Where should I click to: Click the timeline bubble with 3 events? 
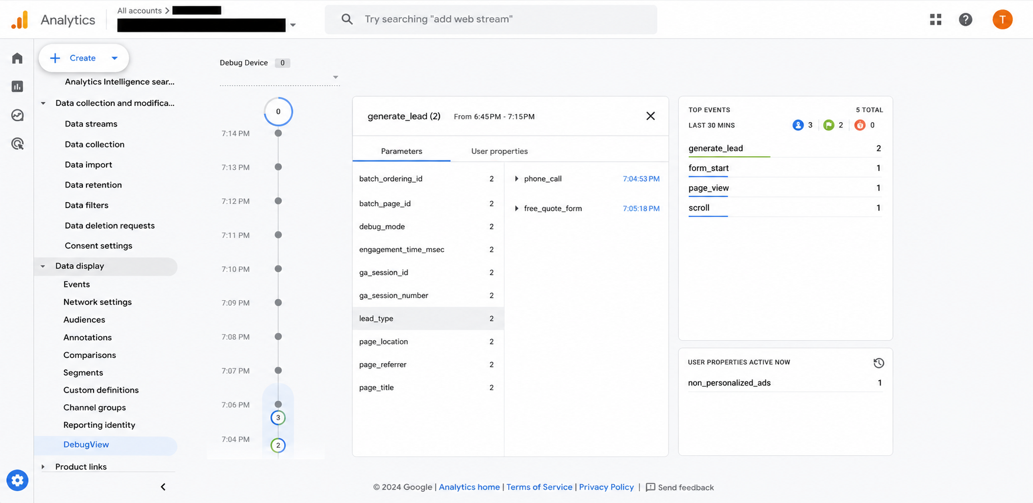(x=278, y=418)
